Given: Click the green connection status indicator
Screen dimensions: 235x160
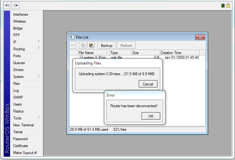Looking at the screenshot, I should click(x=223, y=6).
